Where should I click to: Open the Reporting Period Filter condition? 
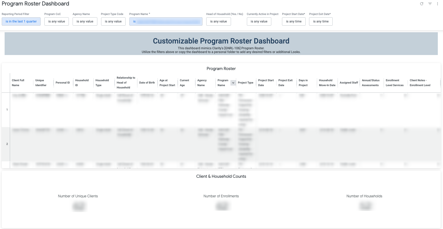[21, 21]
